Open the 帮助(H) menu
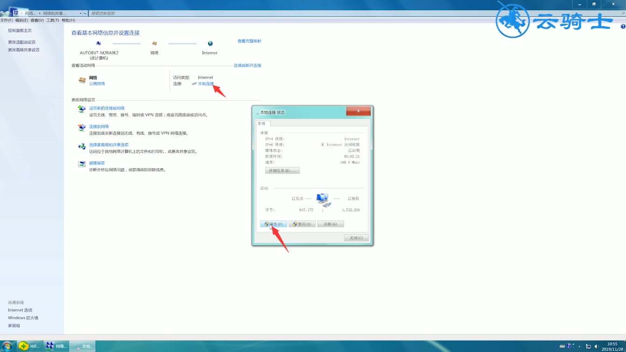The height and width of the screenshot is (352, 626). point(68,21)
